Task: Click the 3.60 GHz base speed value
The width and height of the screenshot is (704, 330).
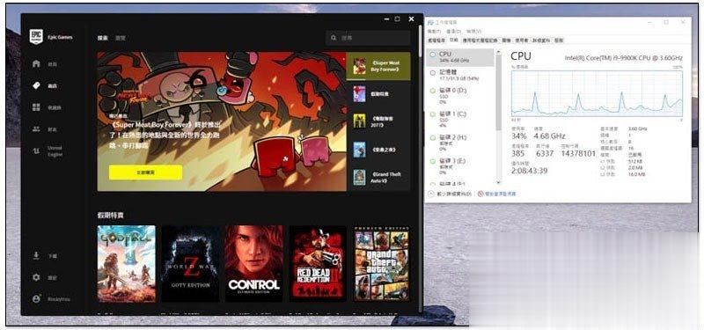Action: tap(637, 128)
